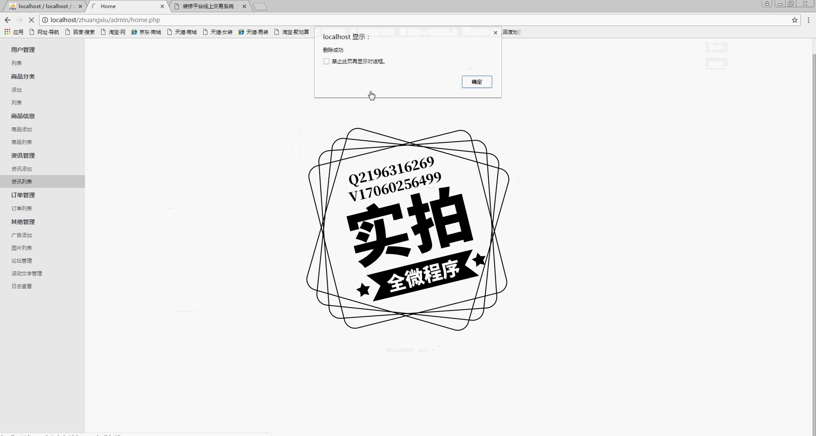
Task: Confirm the alert with 确定 button
Action: point(477,82)
